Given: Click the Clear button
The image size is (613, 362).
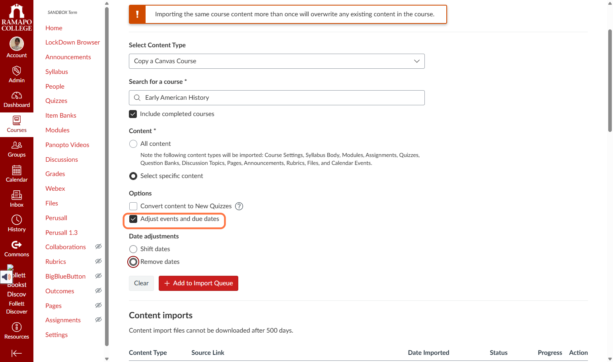Looking at the screenshot, I should (141, 283).
